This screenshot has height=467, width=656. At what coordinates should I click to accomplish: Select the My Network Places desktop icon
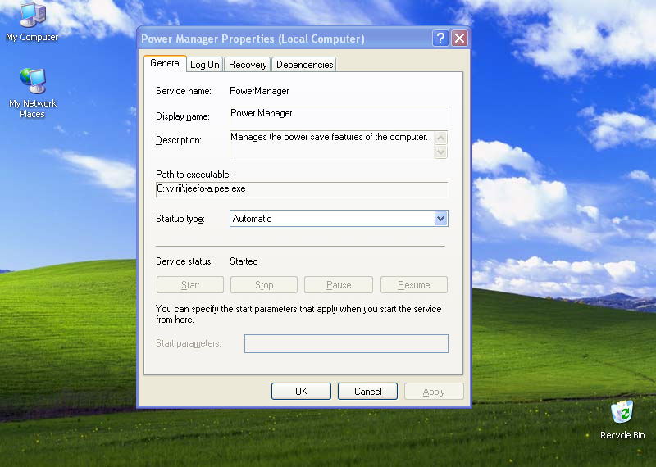point(32,93)
